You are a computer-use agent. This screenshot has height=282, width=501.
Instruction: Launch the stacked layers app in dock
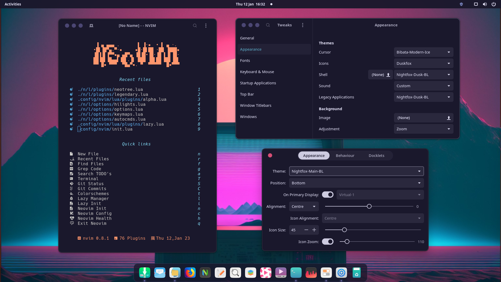tap(250, 273)
